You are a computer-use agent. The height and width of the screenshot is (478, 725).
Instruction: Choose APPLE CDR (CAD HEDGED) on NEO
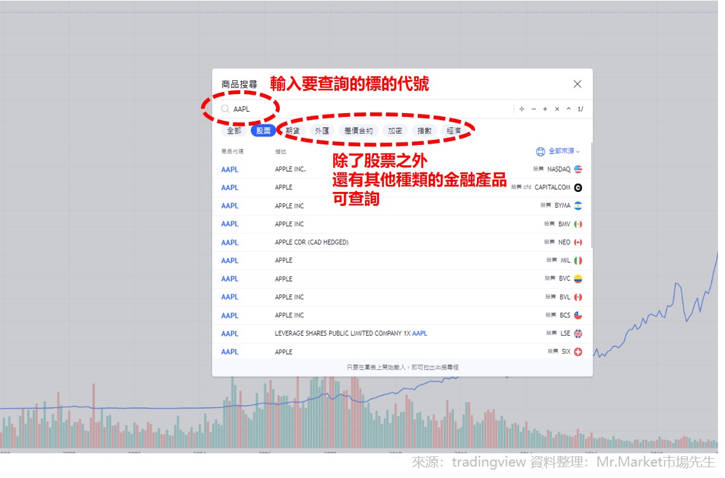401,242
